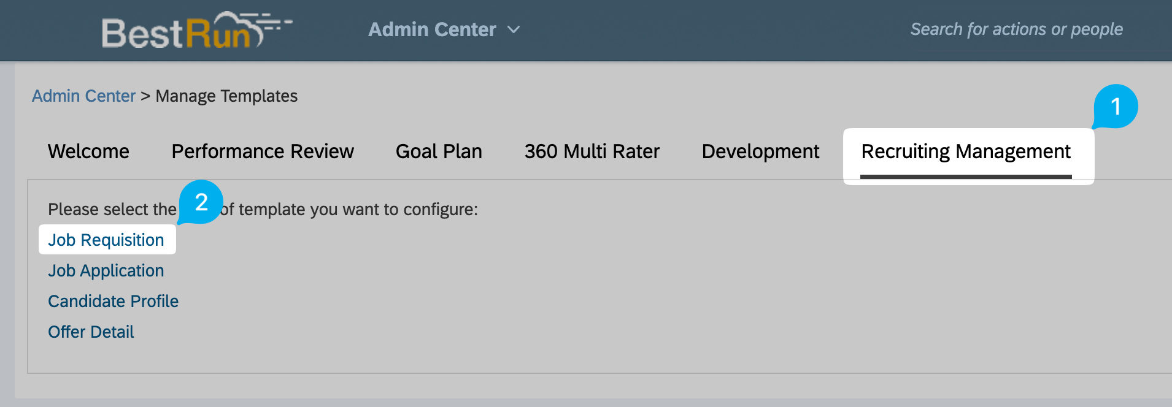Open the Development tab
Viewport: 1172px width, 407px height.
pos(760,151)
